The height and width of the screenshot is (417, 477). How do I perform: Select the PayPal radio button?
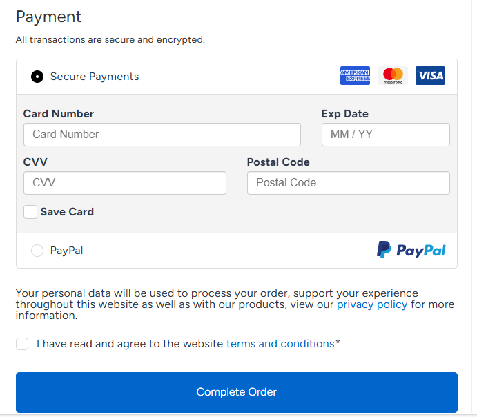click(x=37, y=251)
